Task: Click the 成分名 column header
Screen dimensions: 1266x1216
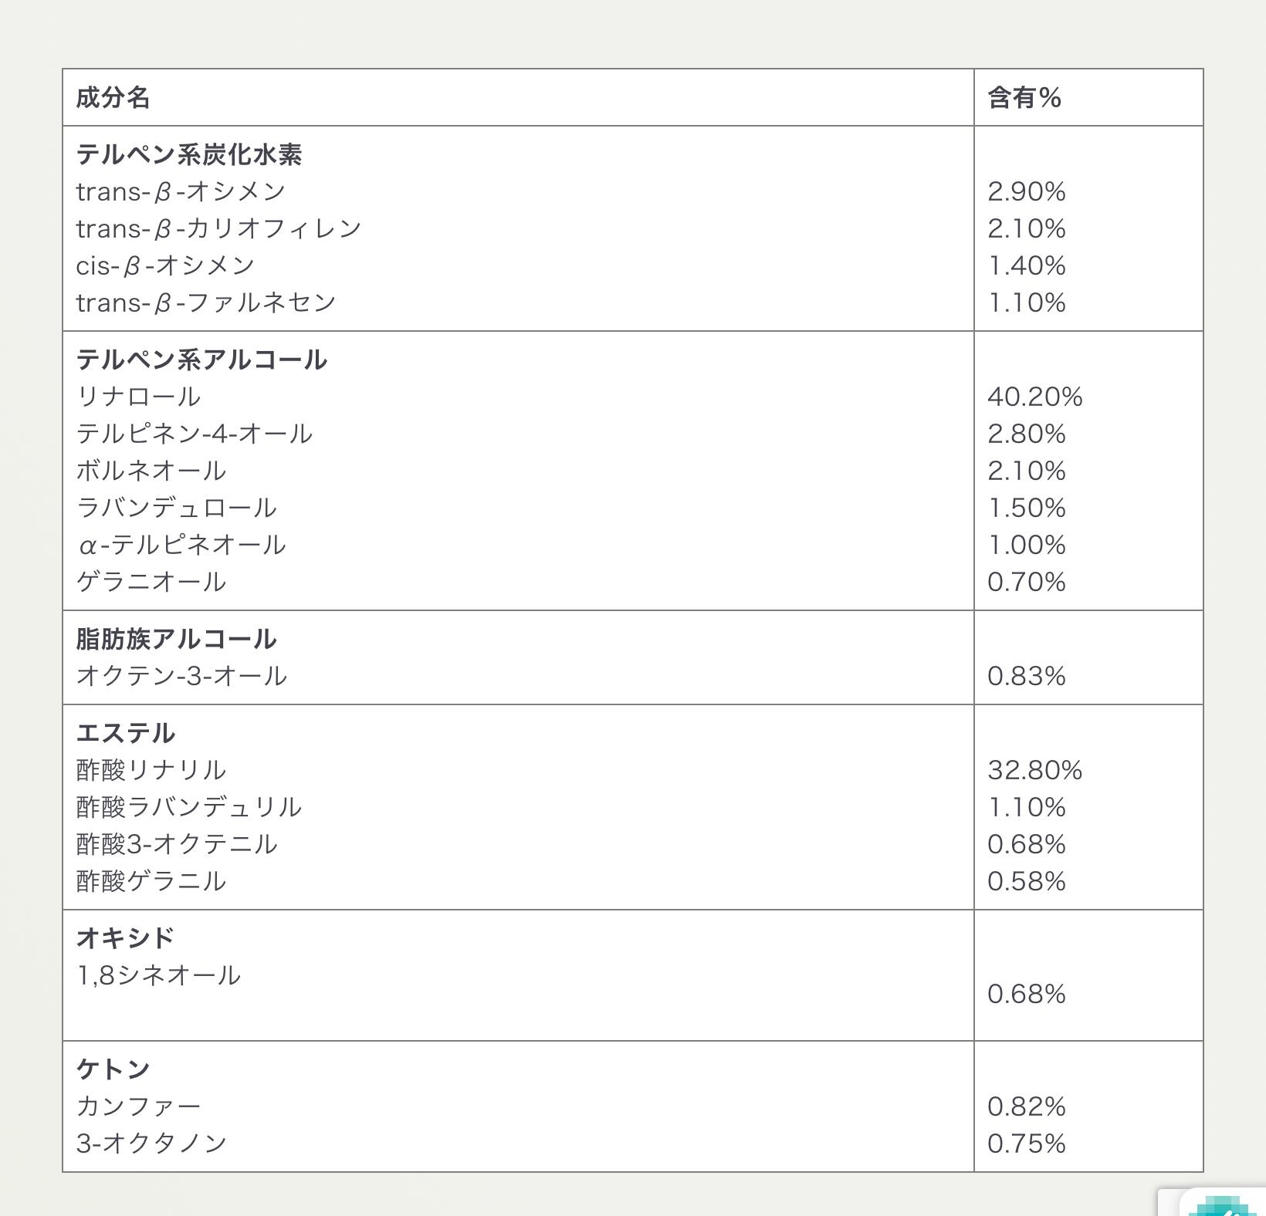Action: pos(113,98)
